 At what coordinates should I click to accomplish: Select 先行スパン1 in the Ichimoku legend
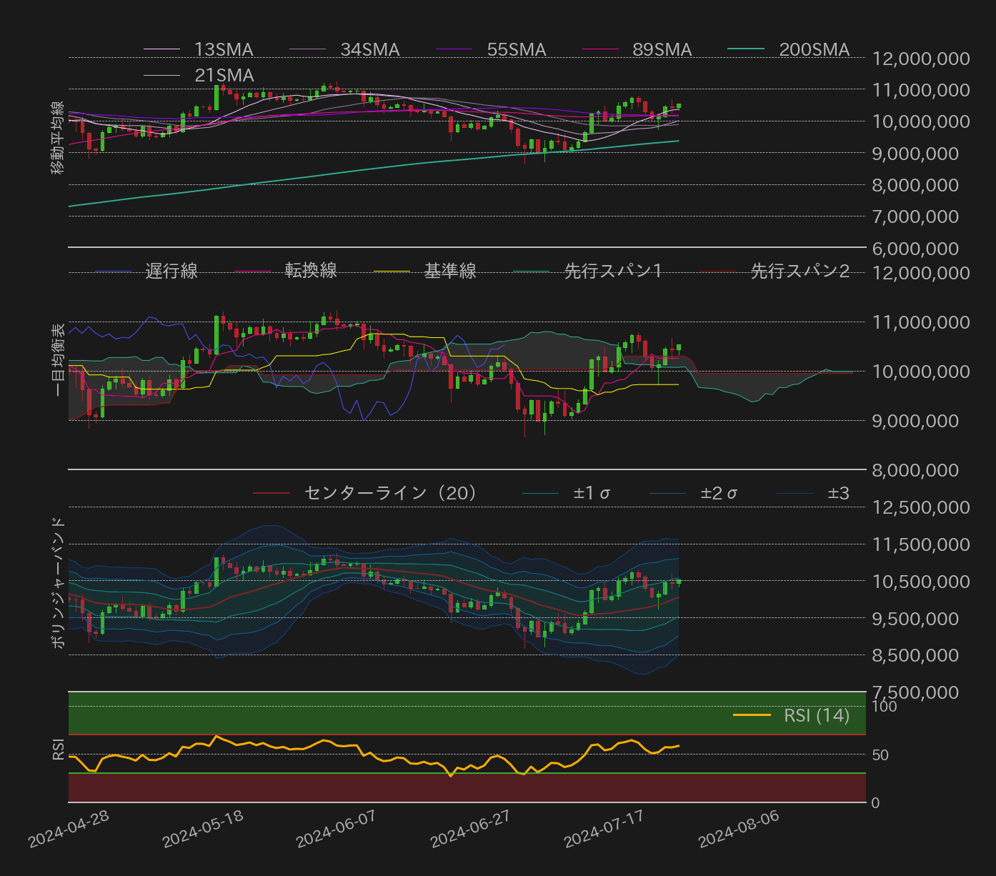point(613,270)
